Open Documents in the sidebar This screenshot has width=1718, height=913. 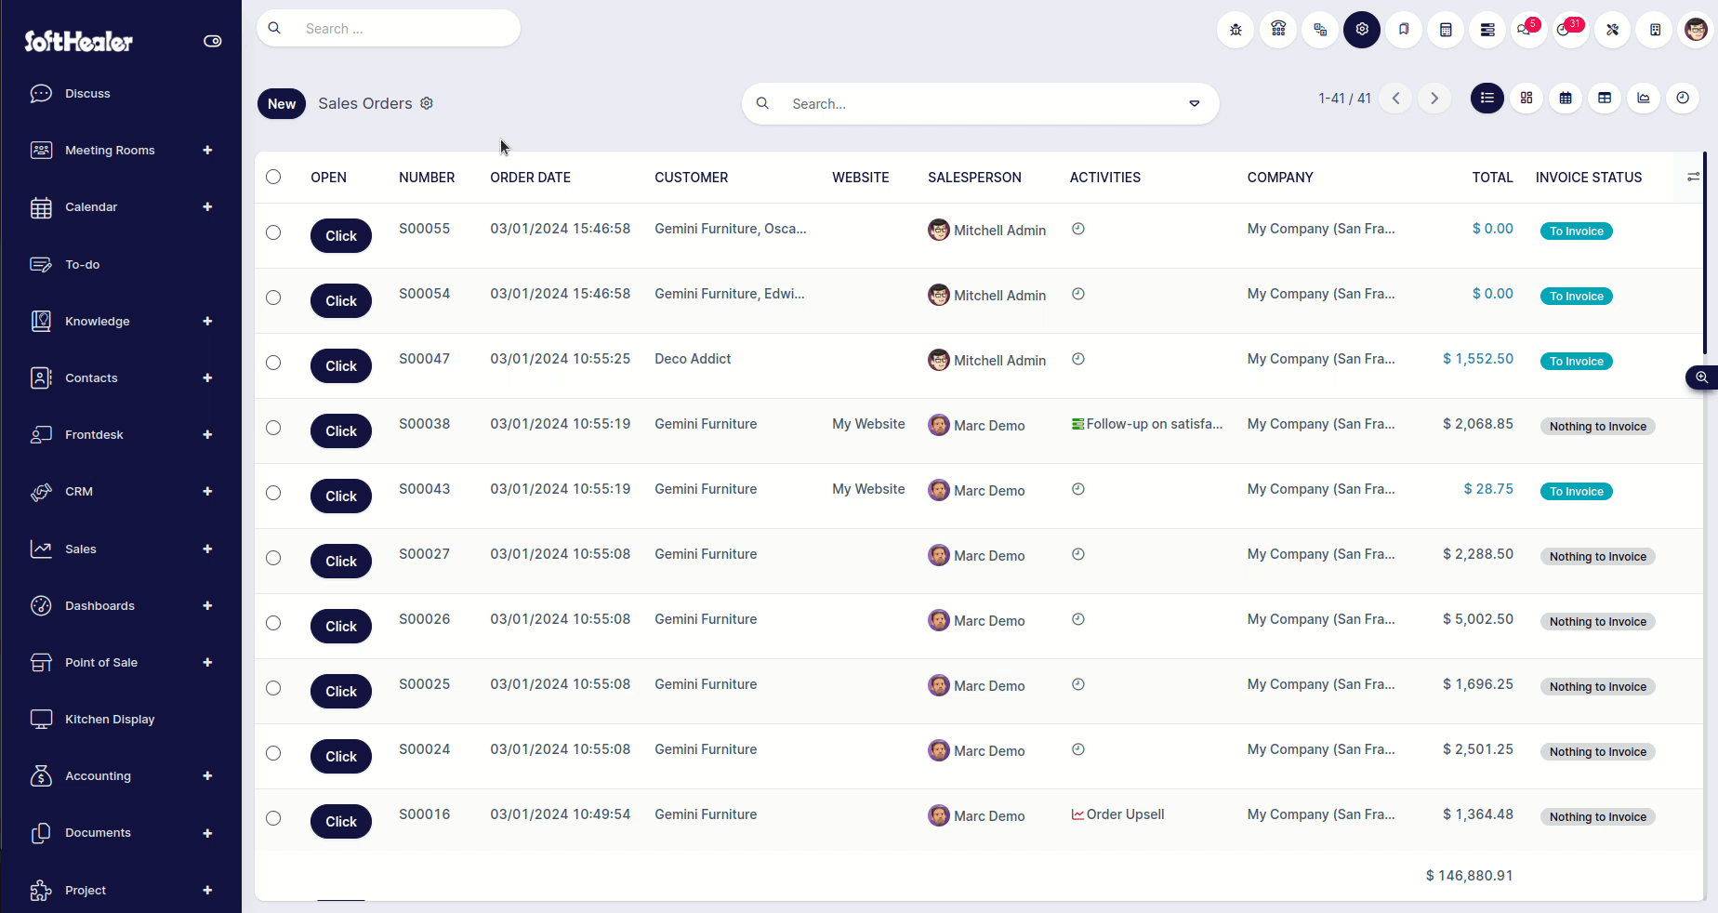click(x=98, y=832)
